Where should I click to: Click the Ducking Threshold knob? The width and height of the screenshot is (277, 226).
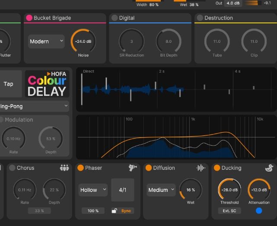(229, 190)
